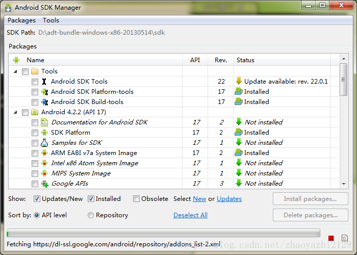Image resolution: width=357 pixels, height=255 pixels.
Task: Click the Android SDK Build-tools icon
Action: pyautogui.click(x=45, y=102)
